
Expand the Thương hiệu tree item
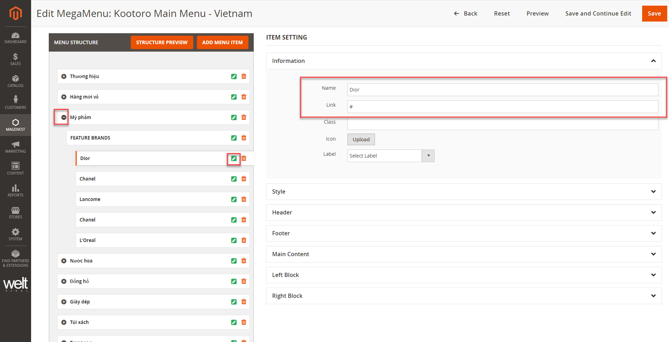64,76
